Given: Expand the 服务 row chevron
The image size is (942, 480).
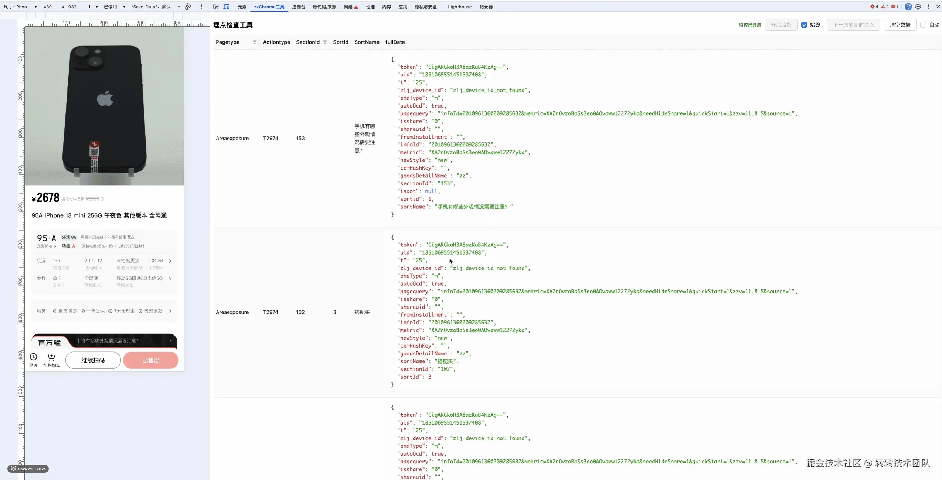Looking at the screenshot, I should coord(170,311).
